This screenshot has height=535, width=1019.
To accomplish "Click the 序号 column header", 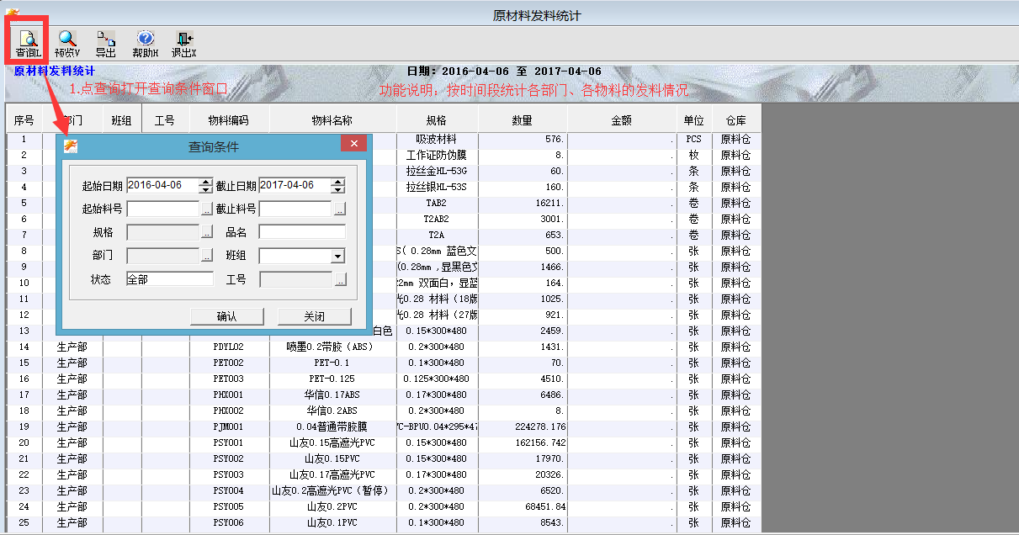I will 24,120.
